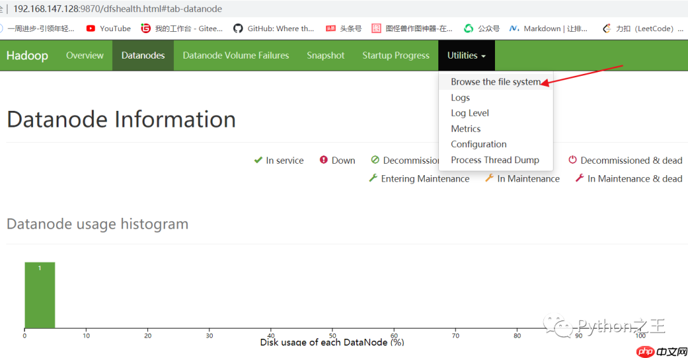Viewport: 688px width, 358px height.
Task: Open the Datanode Volume Failures tab
Action: point(236,55)
